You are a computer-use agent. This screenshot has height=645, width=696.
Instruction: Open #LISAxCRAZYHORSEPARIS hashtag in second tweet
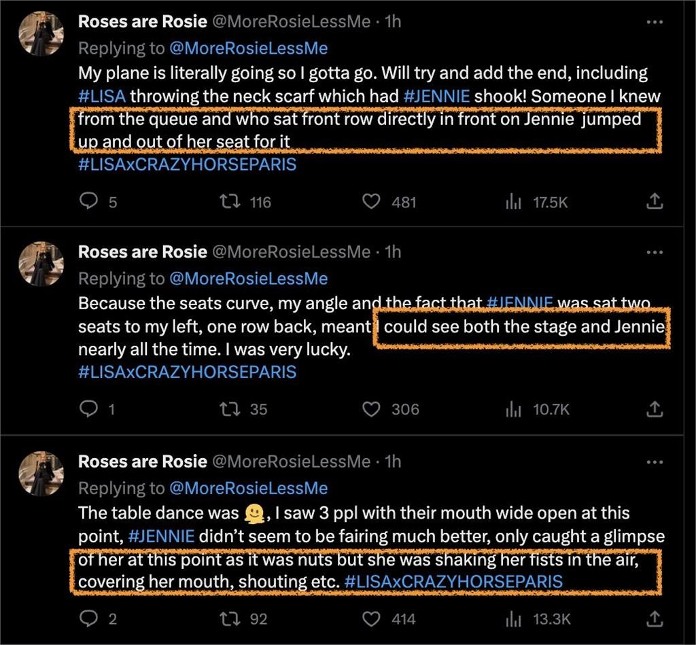(x=187, y=372)
